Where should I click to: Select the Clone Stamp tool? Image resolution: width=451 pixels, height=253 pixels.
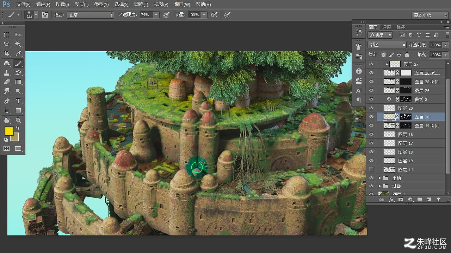[x=7, y=73]
